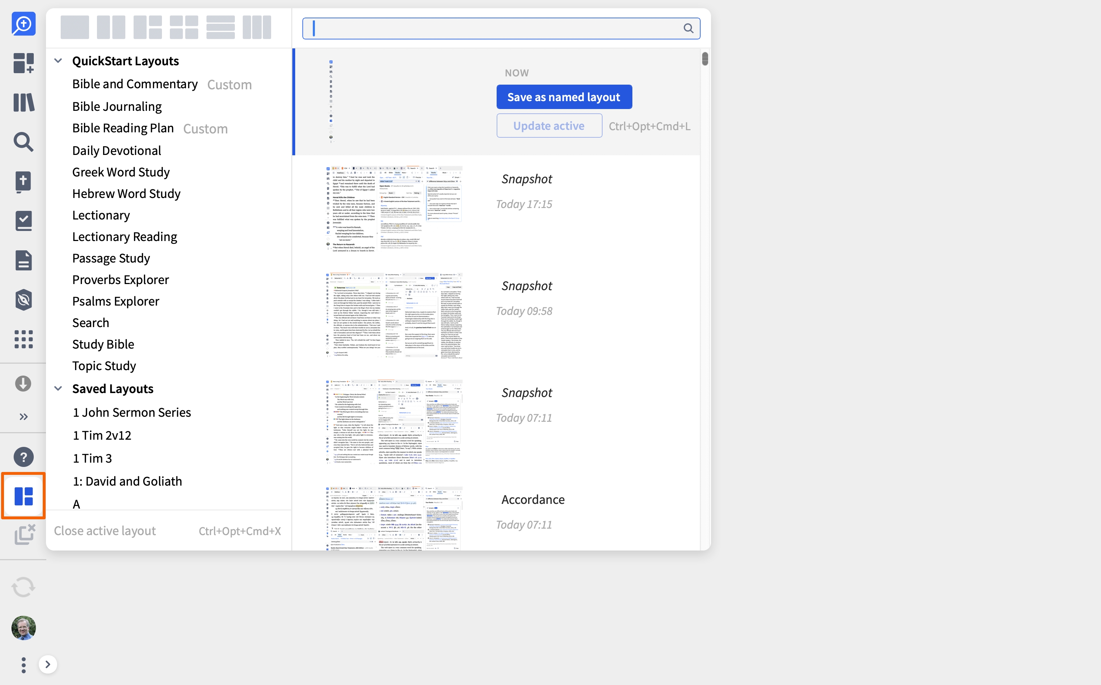The width and height of the screenshot is (1101, 685).
Task: Collapse the QuickStart Layouts section
Action: (58, 61)
